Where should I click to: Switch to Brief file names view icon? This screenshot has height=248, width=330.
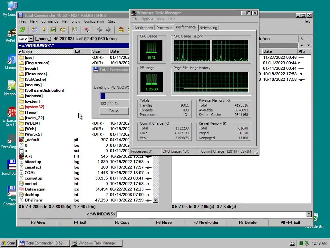[34, 30]
